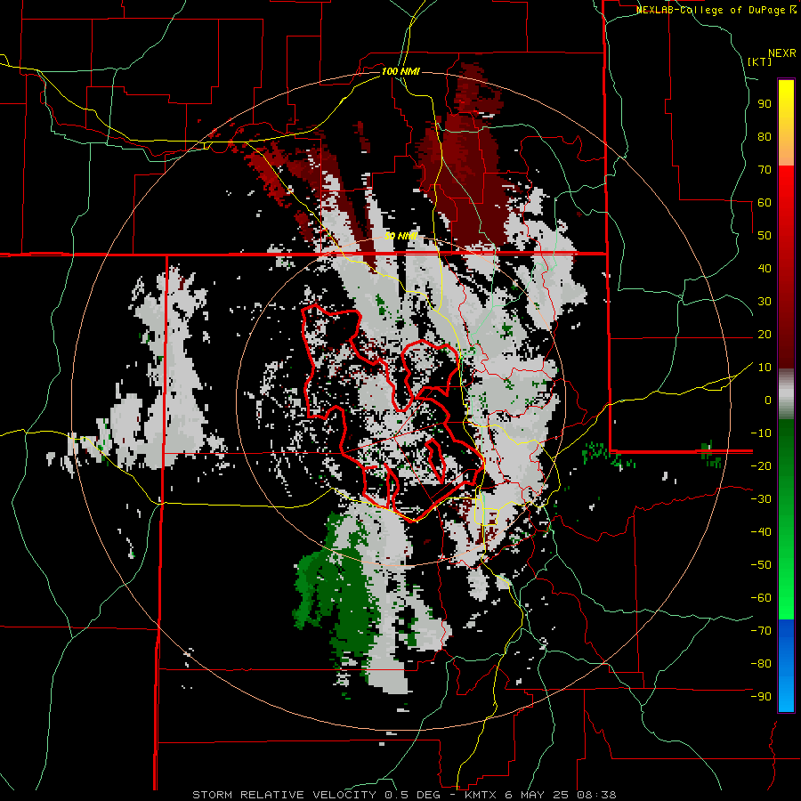Click the 90 value on the velocity scale
Image resolution: width=801 pixels, height=801 pixels.
[x=765, y=104]
